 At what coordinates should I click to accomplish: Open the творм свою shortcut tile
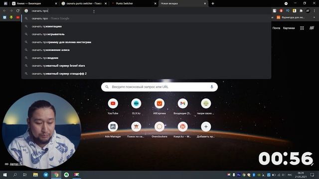(206, 106)
